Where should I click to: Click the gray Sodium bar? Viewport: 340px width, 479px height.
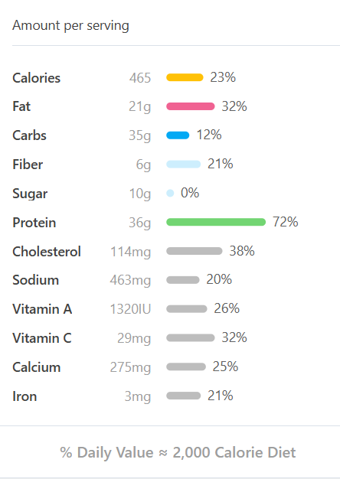(x=183, y=280)
